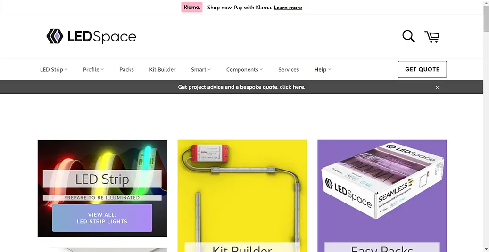The image size is (489, 252).
Task: Click the LEDSpace logo in header
Action: 91,36
